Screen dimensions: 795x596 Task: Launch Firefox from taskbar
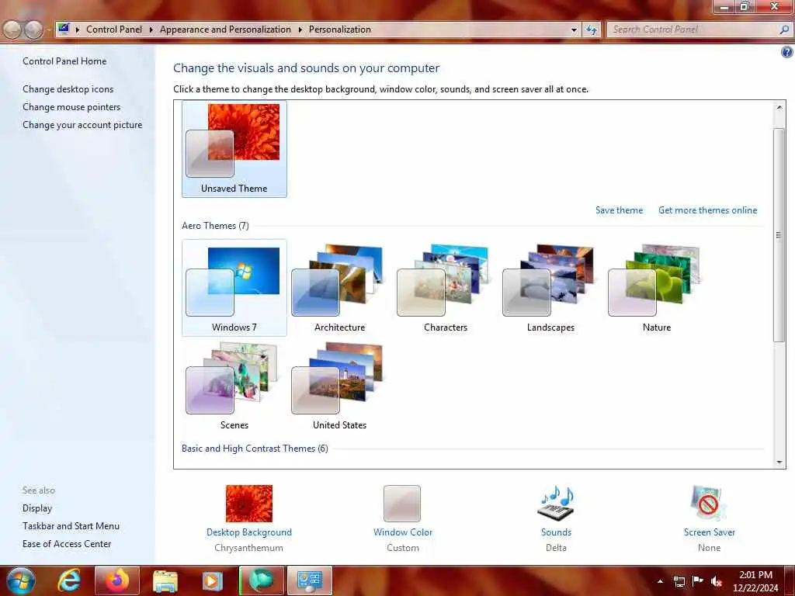point(117,580)
